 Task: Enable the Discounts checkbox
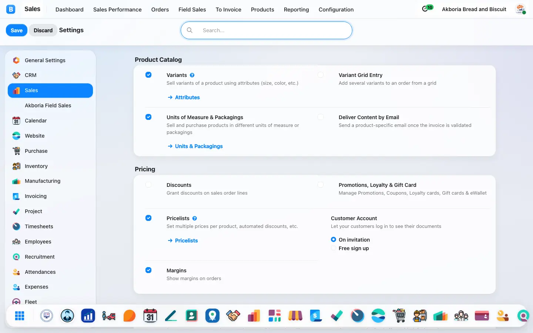148,185
